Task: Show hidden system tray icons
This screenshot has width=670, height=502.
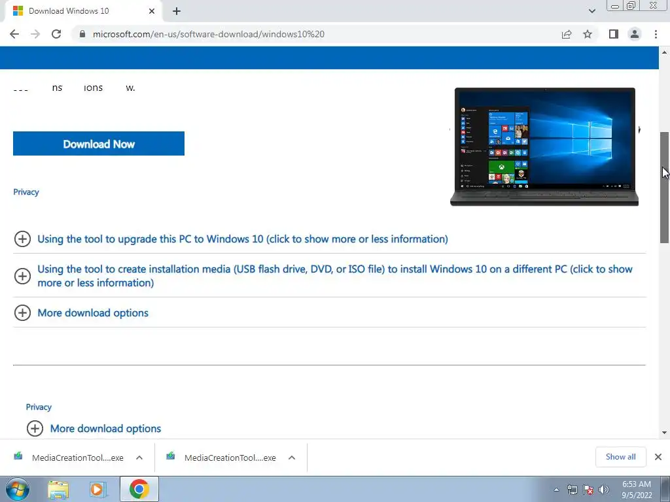Action: [x=556, y=490]
